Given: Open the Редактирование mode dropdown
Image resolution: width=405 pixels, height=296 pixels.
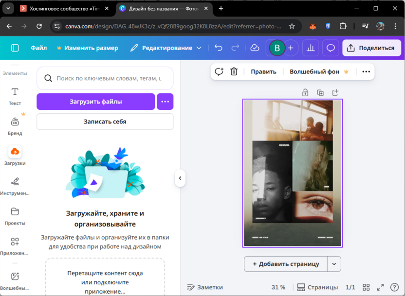Looking at the screenshot, I should 168,48.
